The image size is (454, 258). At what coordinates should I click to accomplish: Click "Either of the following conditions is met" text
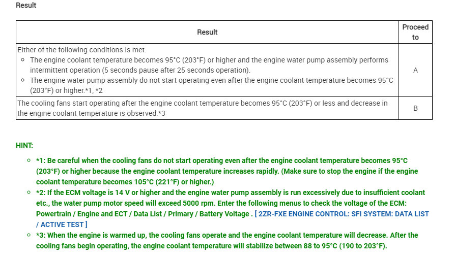tap(82, 50)
